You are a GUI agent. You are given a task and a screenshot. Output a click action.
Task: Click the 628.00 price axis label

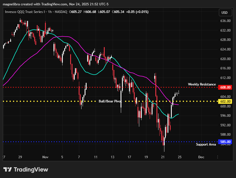point(225,40)
